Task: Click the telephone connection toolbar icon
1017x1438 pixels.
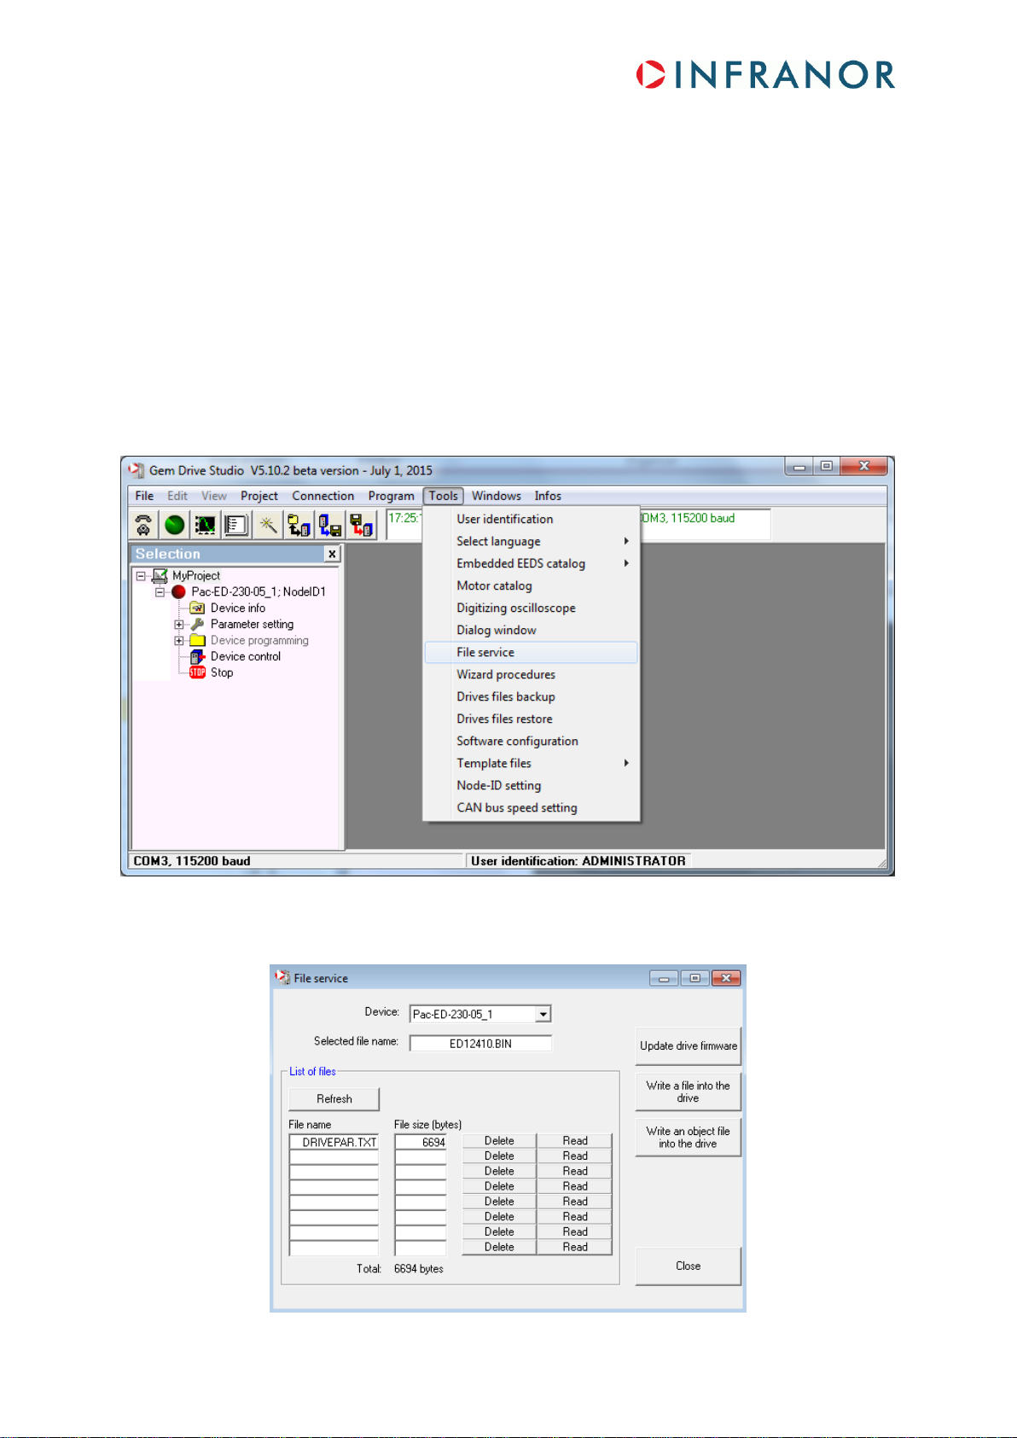Action: 143,525
